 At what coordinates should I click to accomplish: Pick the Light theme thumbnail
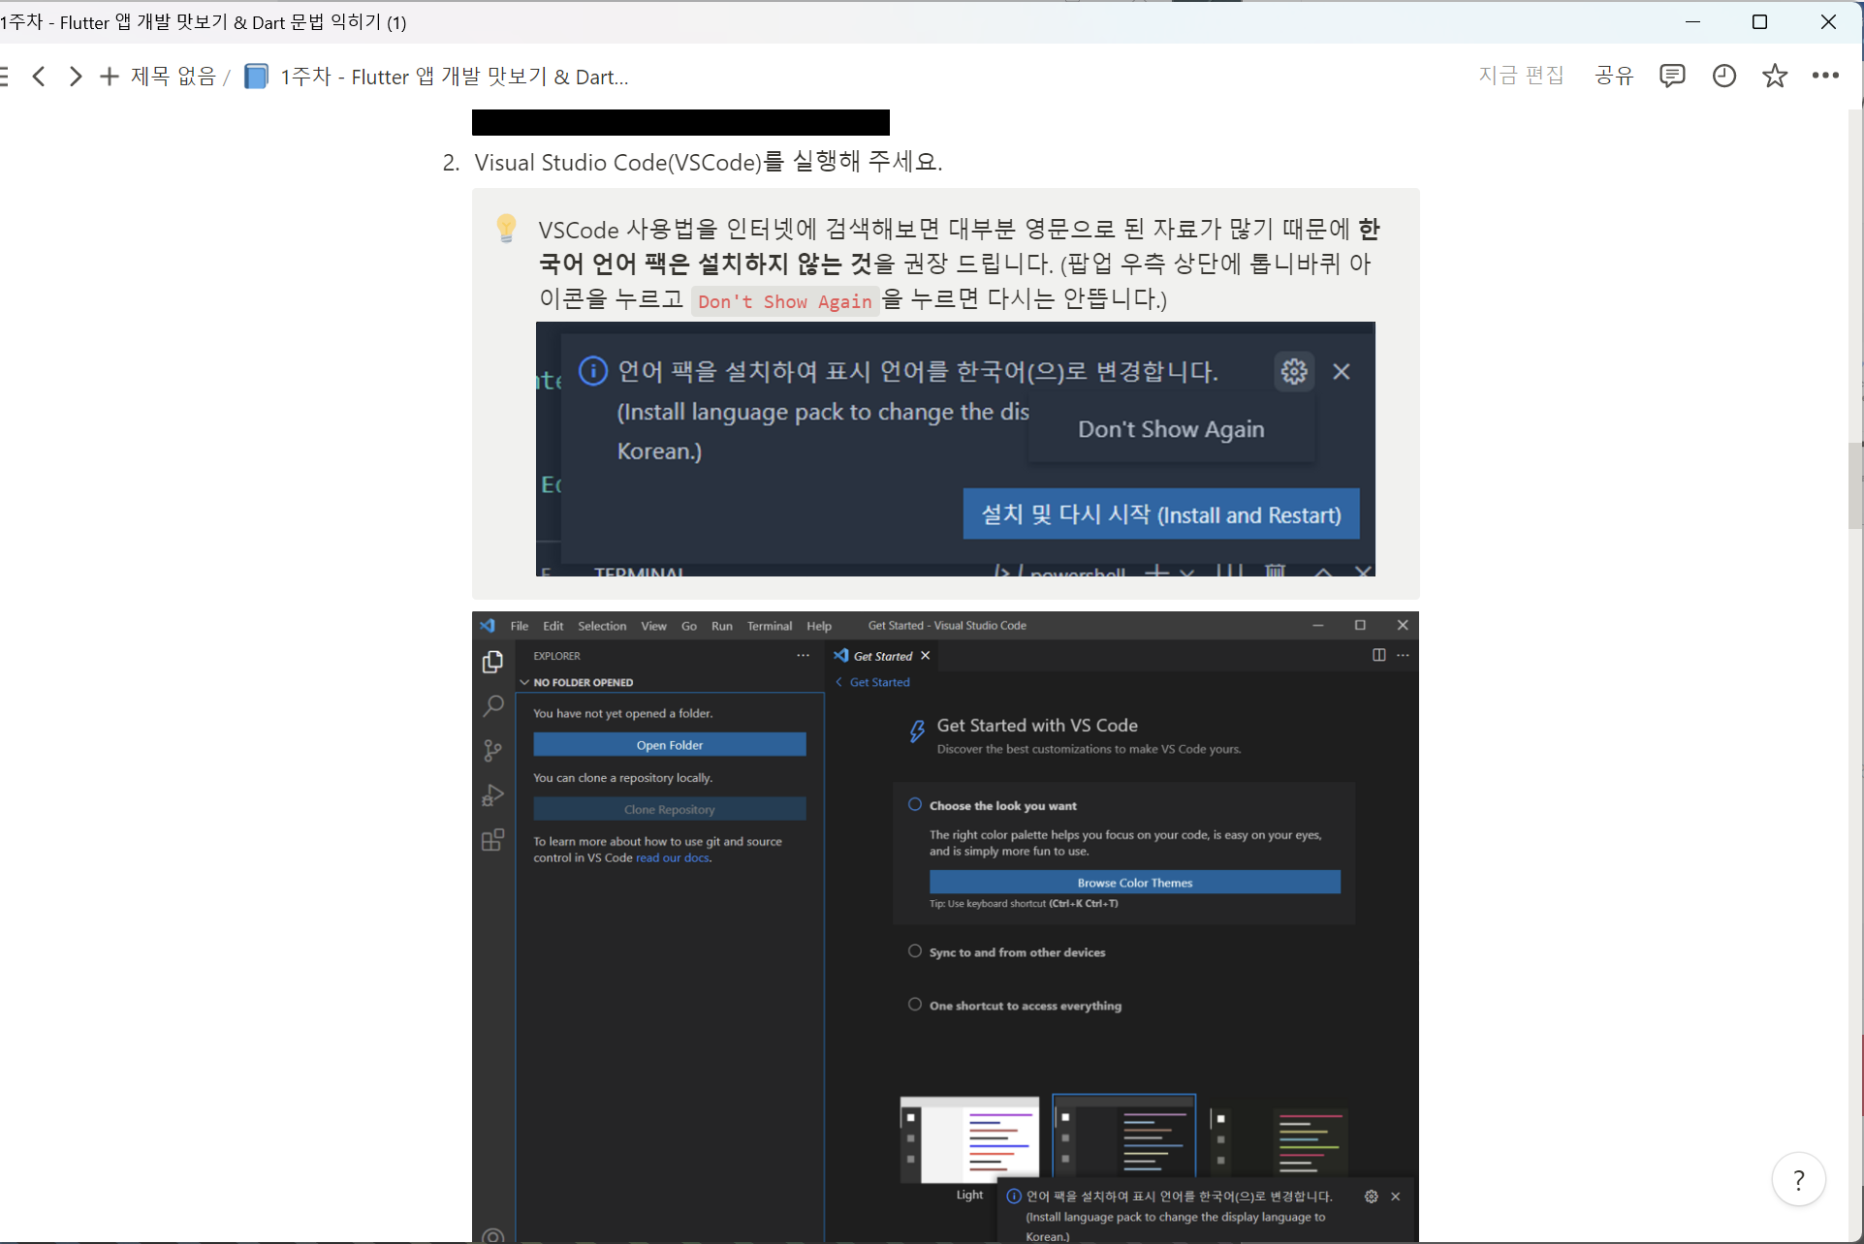[x=969, y=1139]
